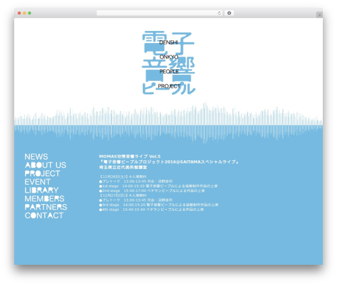
Task: Select the 2nd stage schedule line
Action: pos(152,191)
